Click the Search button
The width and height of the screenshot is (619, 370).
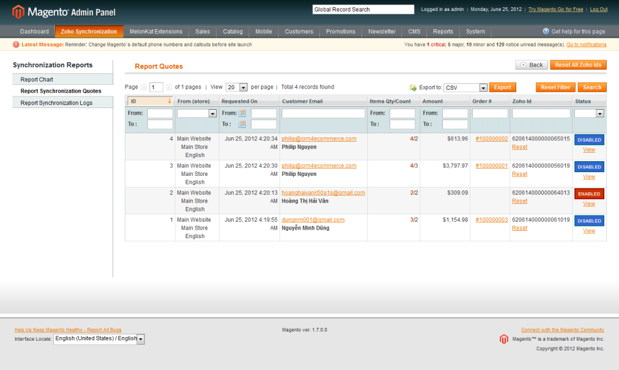click(x=592, y=87)
